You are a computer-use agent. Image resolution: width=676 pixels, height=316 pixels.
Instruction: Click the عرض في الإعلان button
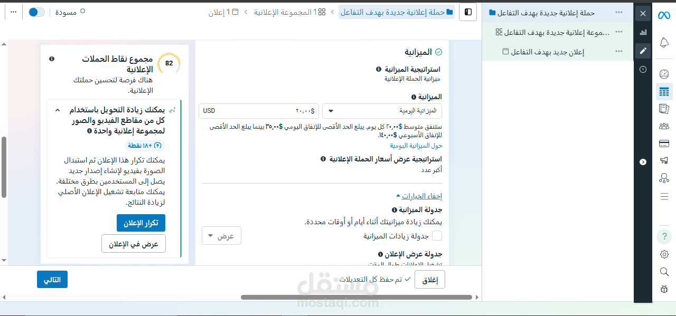click(x=134, y=244)
